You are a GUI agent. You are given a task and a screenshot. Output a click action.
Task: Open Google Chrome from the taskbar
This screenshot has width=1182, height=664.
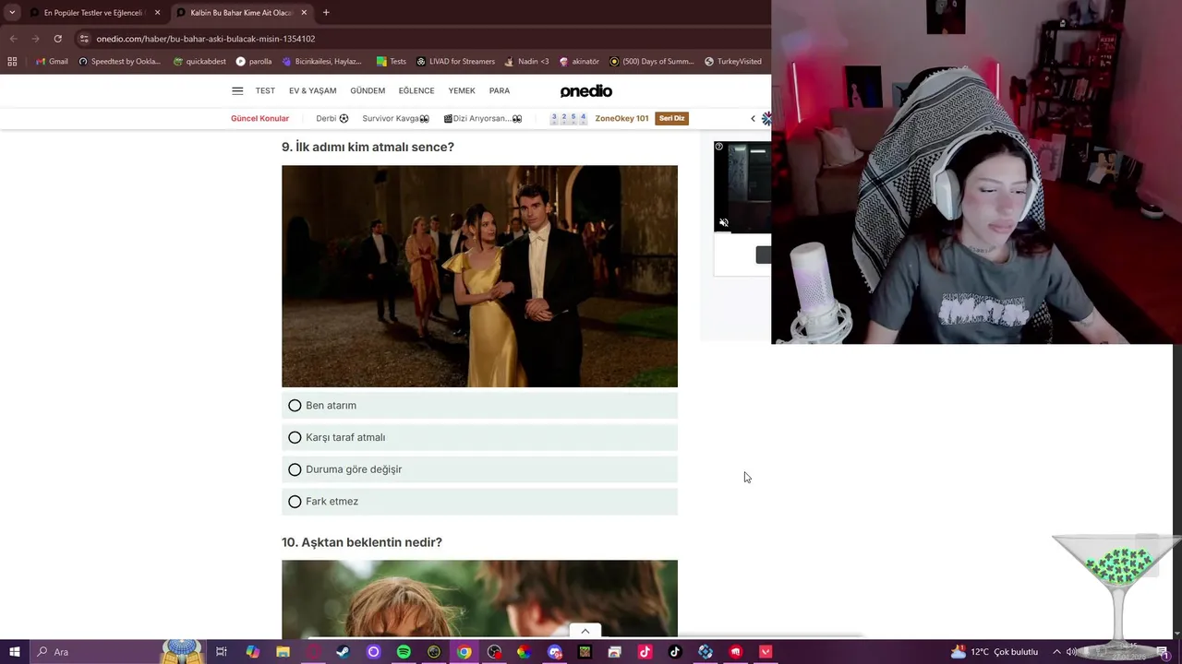click(x=464, y=652)
